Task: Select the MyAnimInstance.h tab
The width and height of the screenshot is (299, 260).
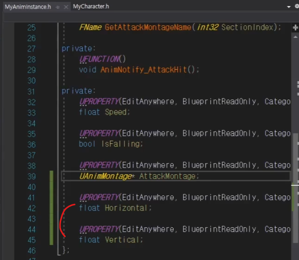Action: (28, 7)
